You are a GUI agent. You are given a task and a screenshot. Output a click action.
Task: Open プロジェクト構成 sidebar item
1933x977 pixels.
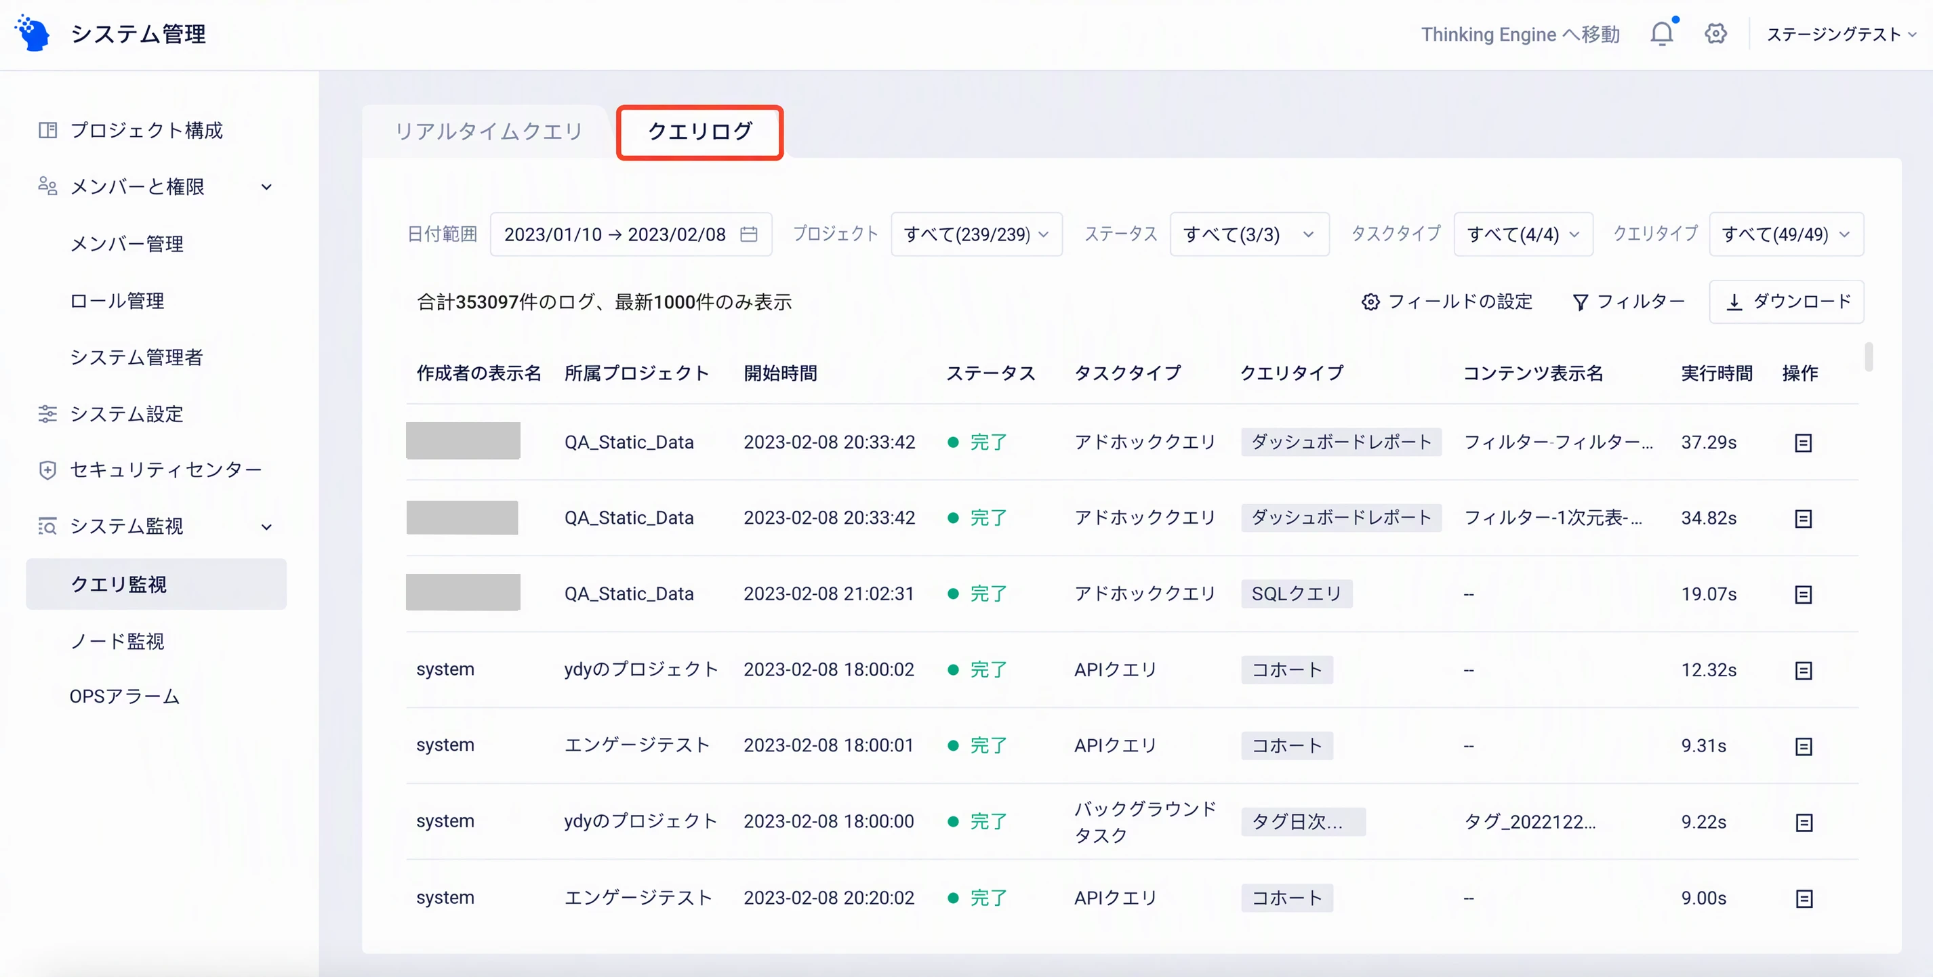[x=146, y=130]
